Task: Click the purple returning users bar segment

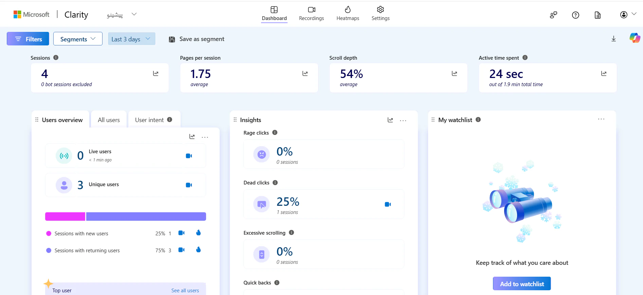Action: point(146,216)
